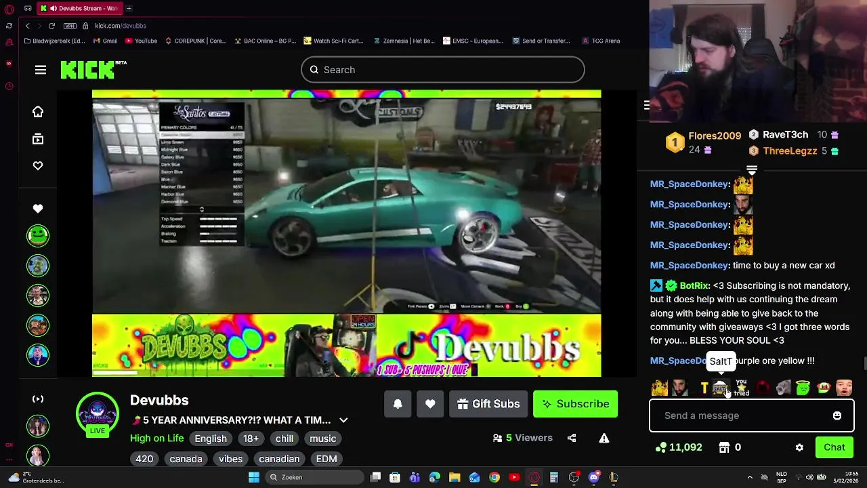Toggle follow heart button for Devubbs

pos(430,404)
